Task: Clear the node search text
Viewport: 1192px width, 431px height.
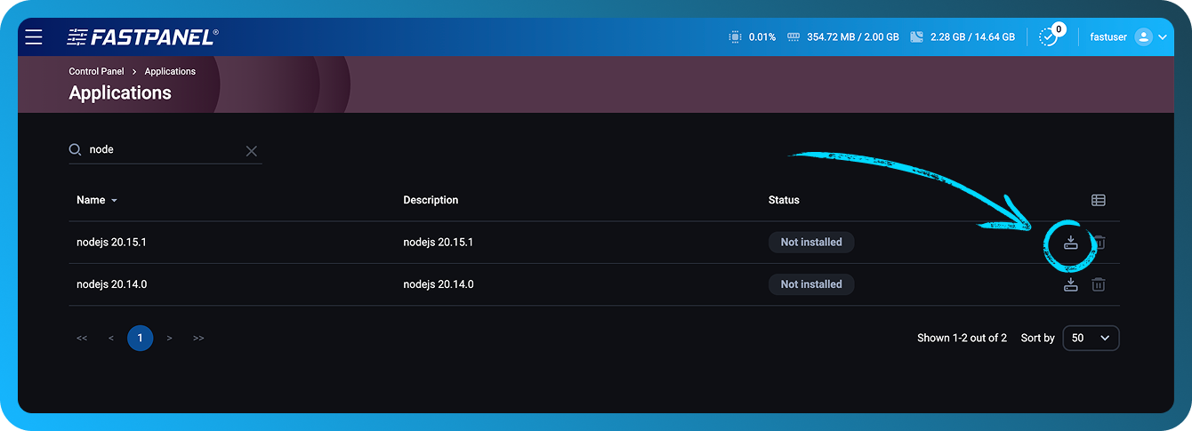Action: pyautogui.click(x=252, y=151)
